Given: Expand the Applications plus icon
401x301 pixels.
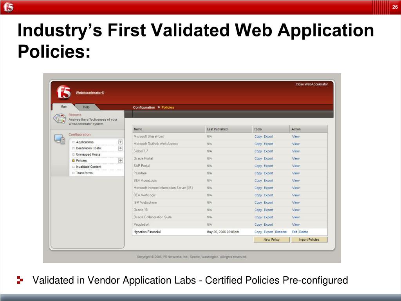Looking at the screenshot, I should tap(121, 142).
